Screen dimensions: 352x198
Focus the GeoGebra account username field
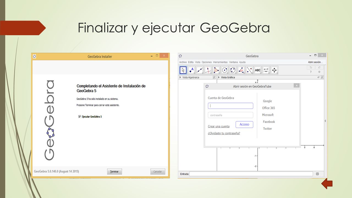[x=230, y=106]
